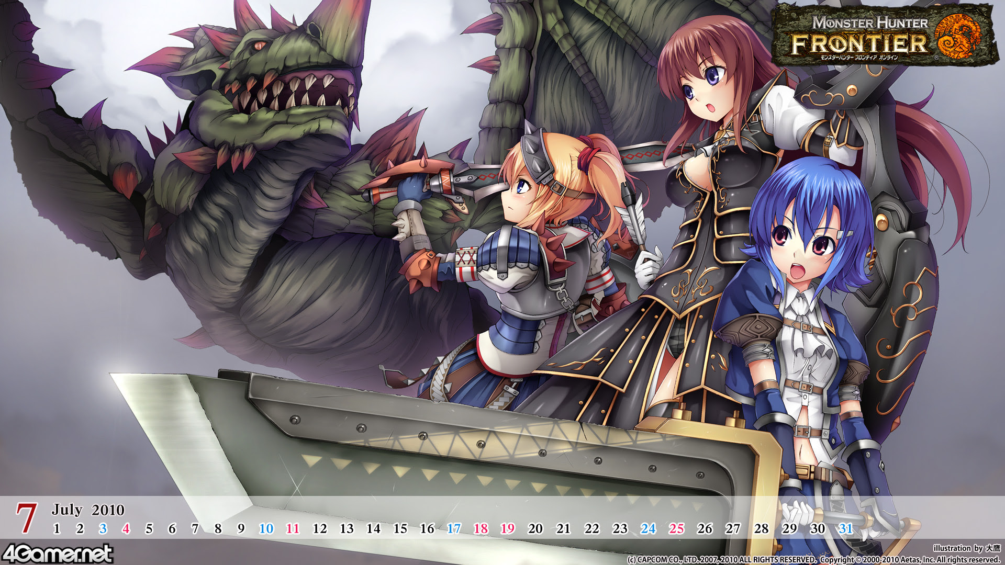Viewport: 1005px width, 565px height.
Task: Select calendar date 21
Action: coord(563,528)
